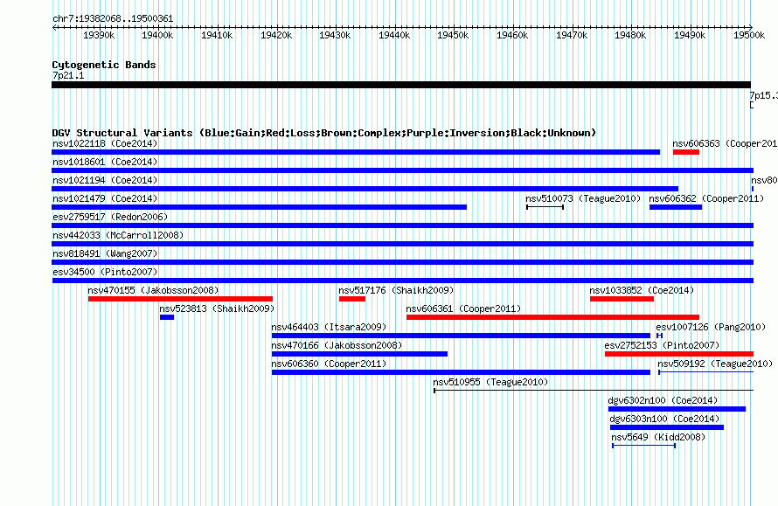Click the 19410k ruler tick label
The height and width of the screenshot is (506, 778).
[x=217, y=35]
